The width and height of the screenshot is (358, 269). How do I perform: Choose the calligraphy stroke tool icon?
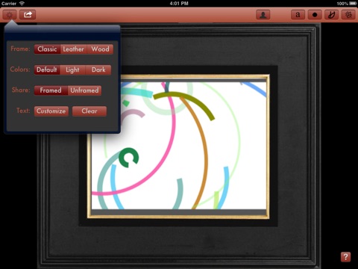click(x=332, y=15)
